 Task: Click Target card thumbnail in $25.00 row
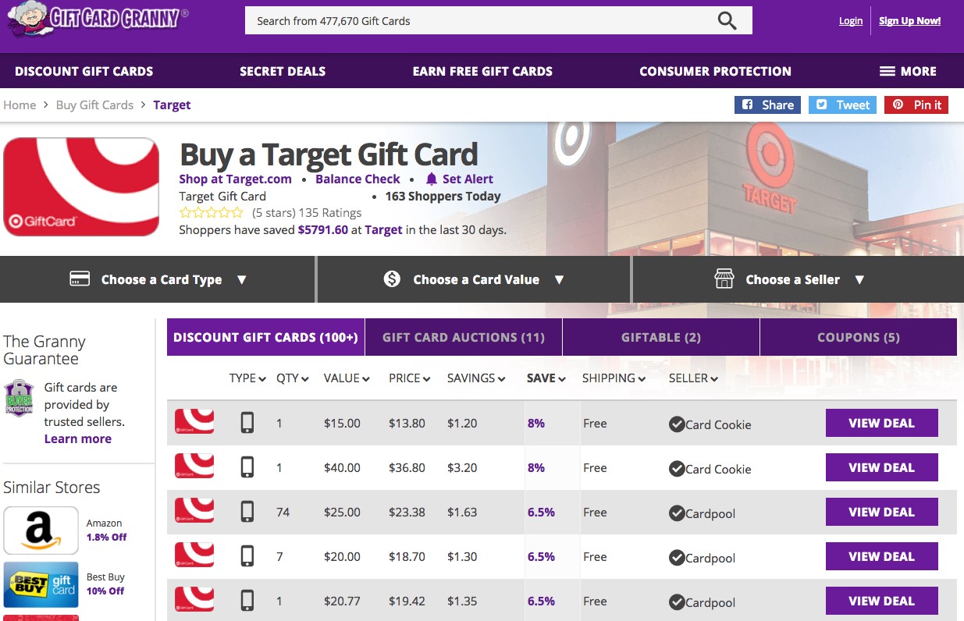click(194, 511)
